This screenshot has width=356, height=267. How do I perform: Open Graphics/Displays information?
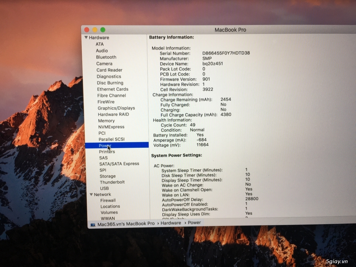tap(116, 108)
